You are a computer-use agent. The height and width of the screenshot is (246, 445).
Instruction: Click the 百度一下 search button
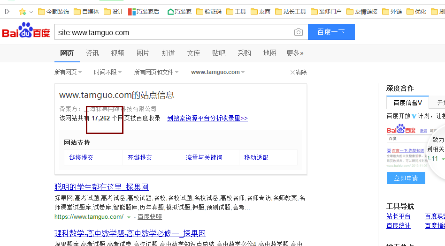tap(331, 32)
